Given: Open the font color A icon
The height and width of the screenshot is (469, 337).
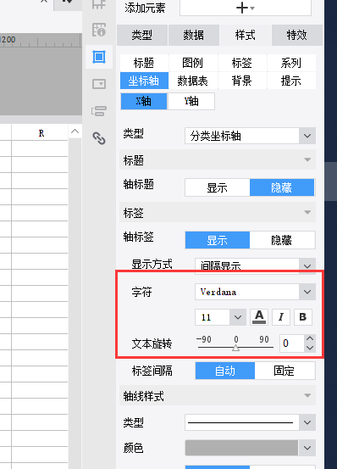Looking at the screenshot, I should pos(259,317).
